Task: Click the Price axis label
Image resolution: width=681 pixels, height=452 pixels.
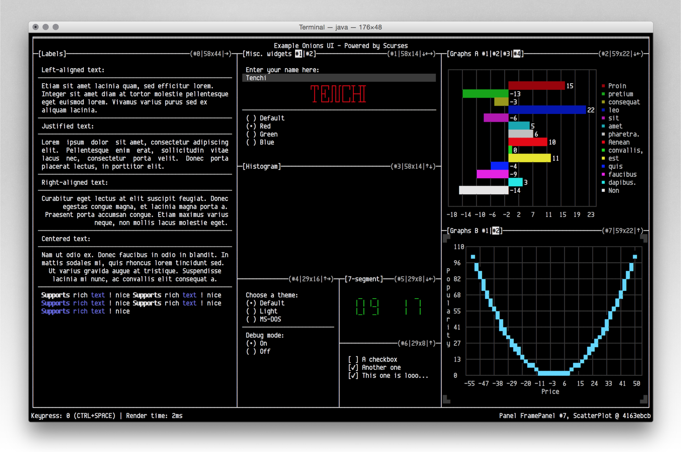Action: point(550,392)
